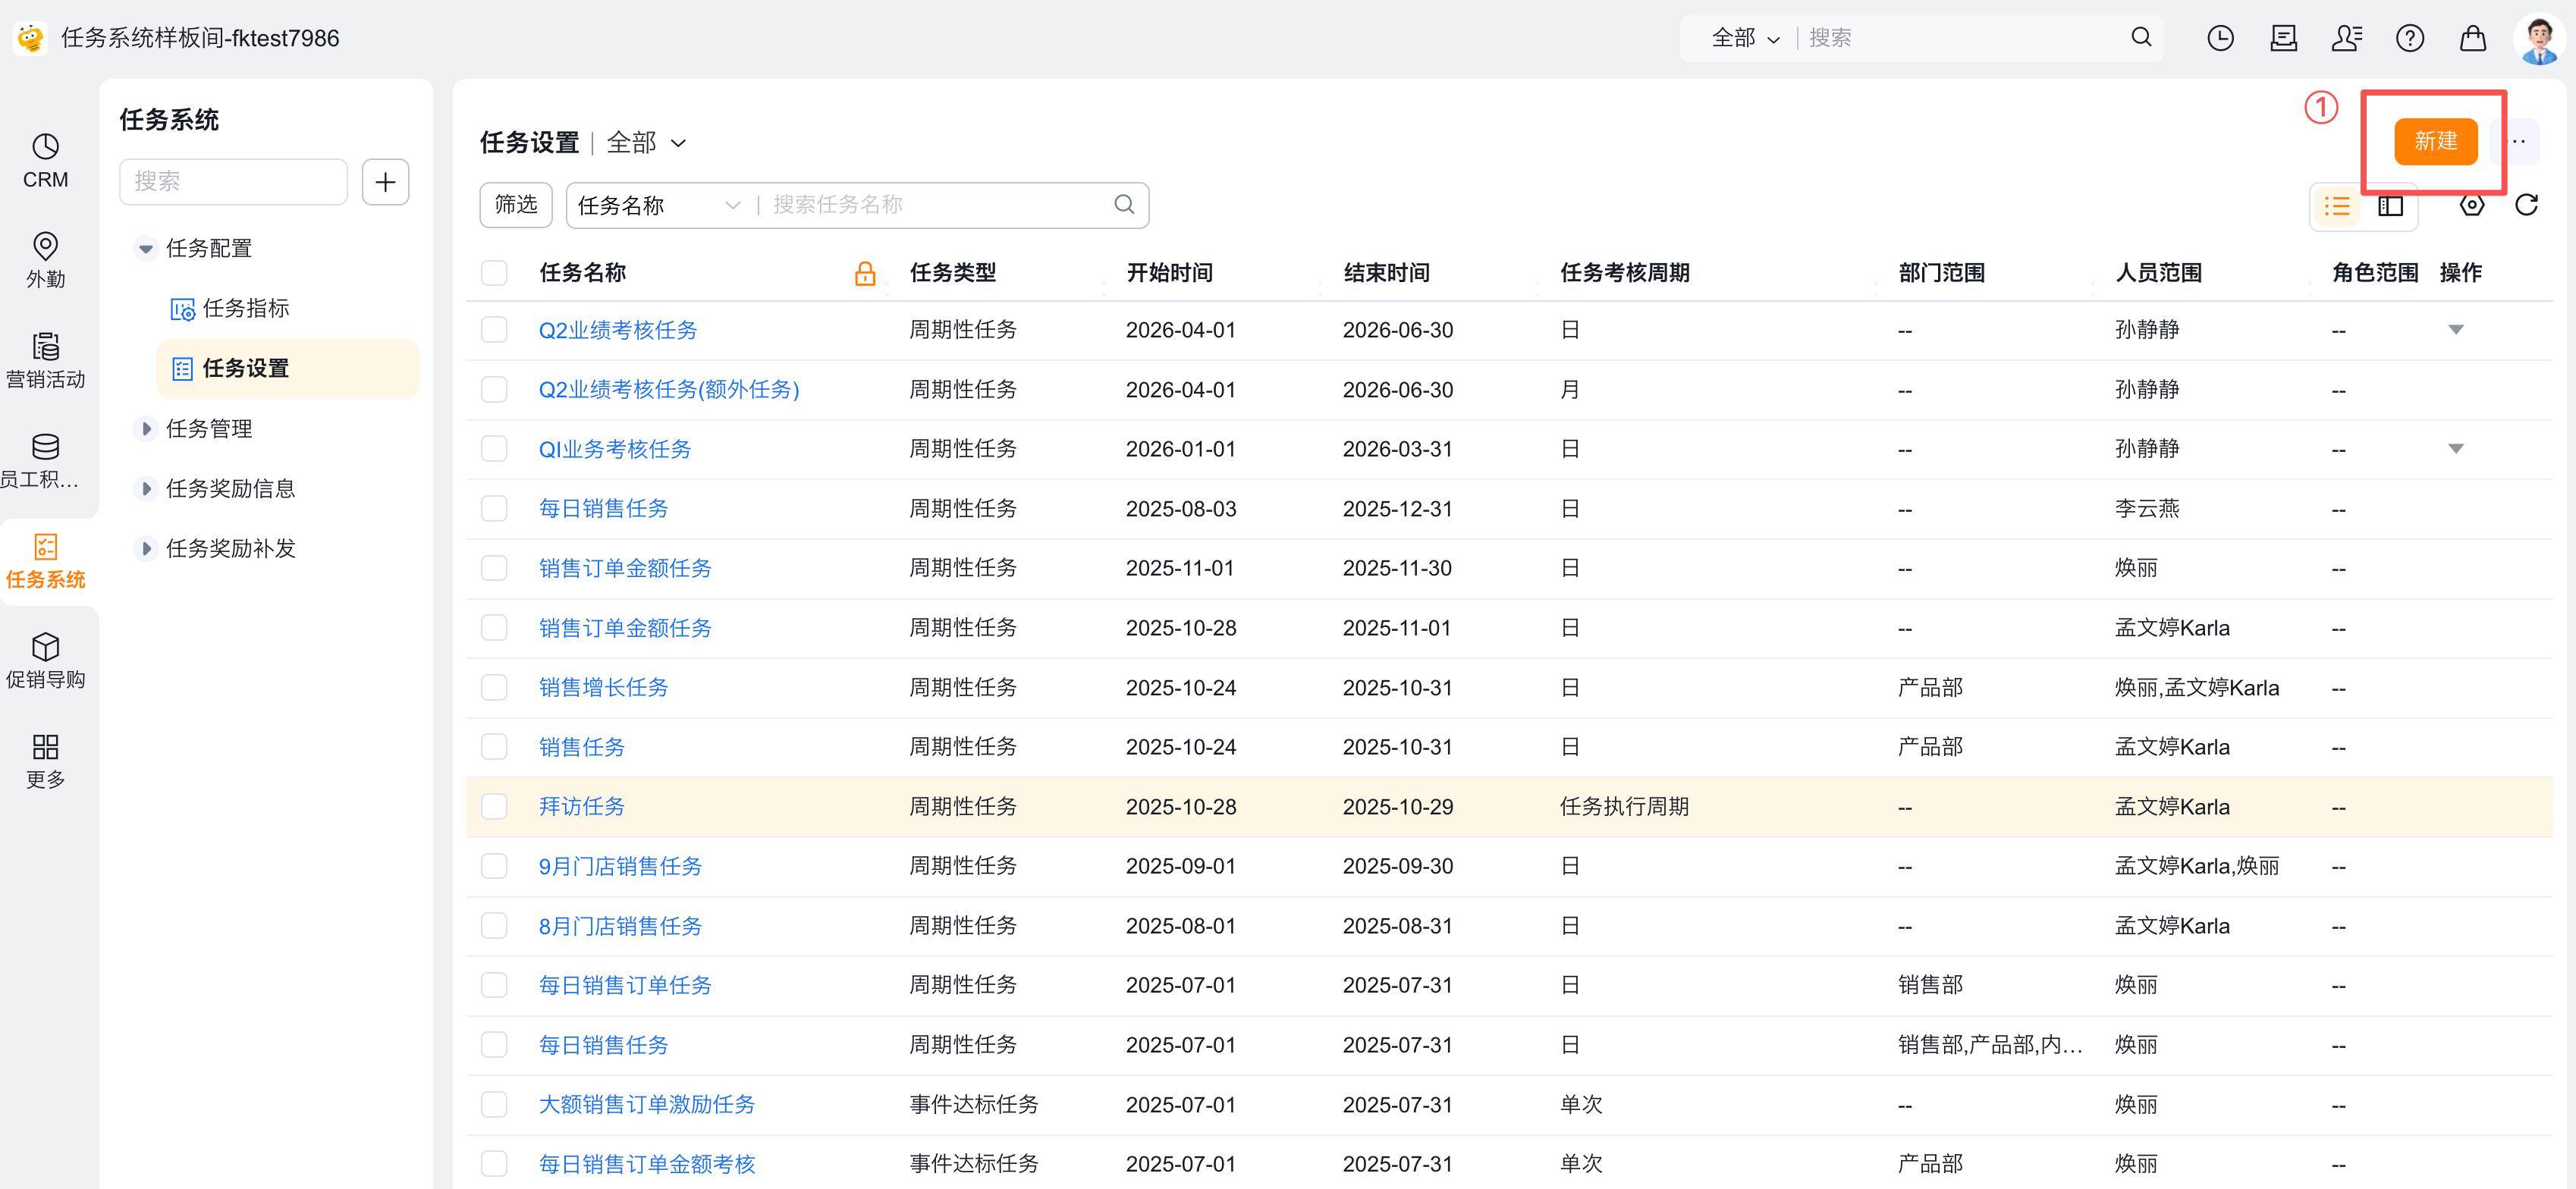Click the history clock icon in header
2576x1189 pixels.
(x=2220, y=38)
